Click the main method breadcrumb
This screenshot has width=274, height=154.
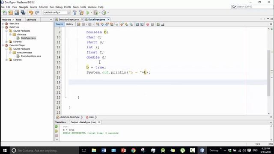[x=91, y=117]
